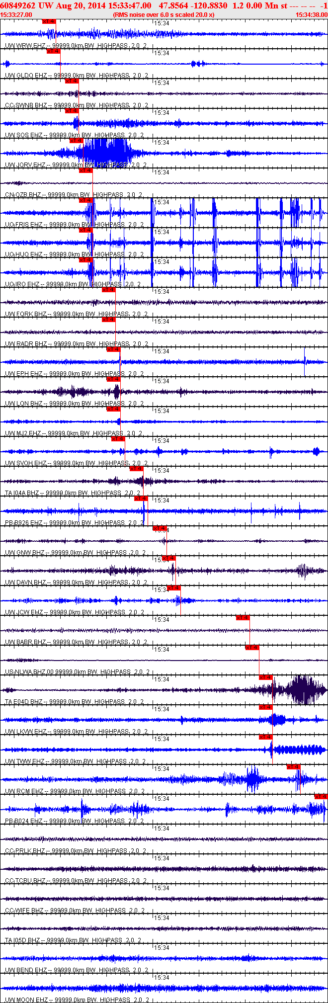This screenshot has height=1003, width=328.
Task: Select the pick marker on the SOS trace
Action: [72, 111]
